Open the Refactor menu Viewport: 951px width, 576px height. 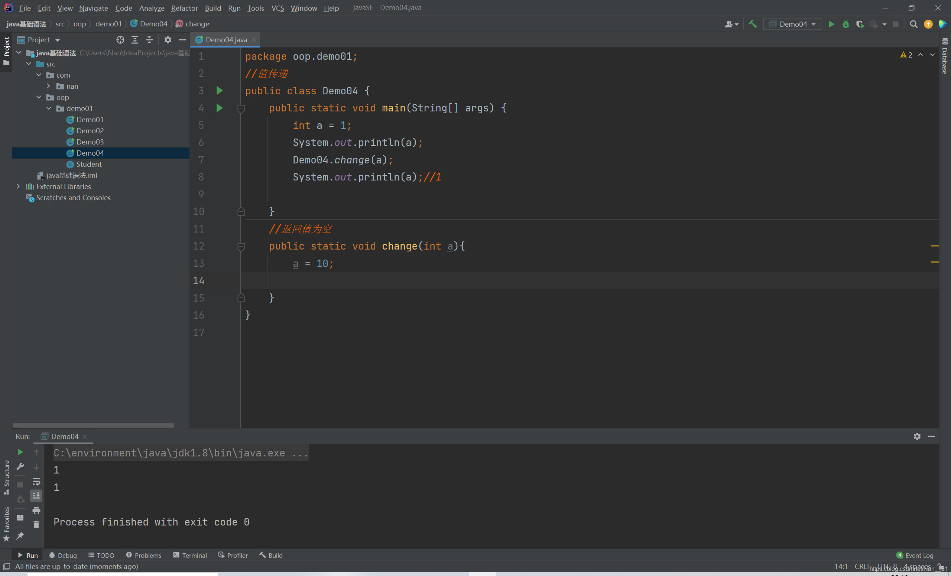[x=184, y=8]
